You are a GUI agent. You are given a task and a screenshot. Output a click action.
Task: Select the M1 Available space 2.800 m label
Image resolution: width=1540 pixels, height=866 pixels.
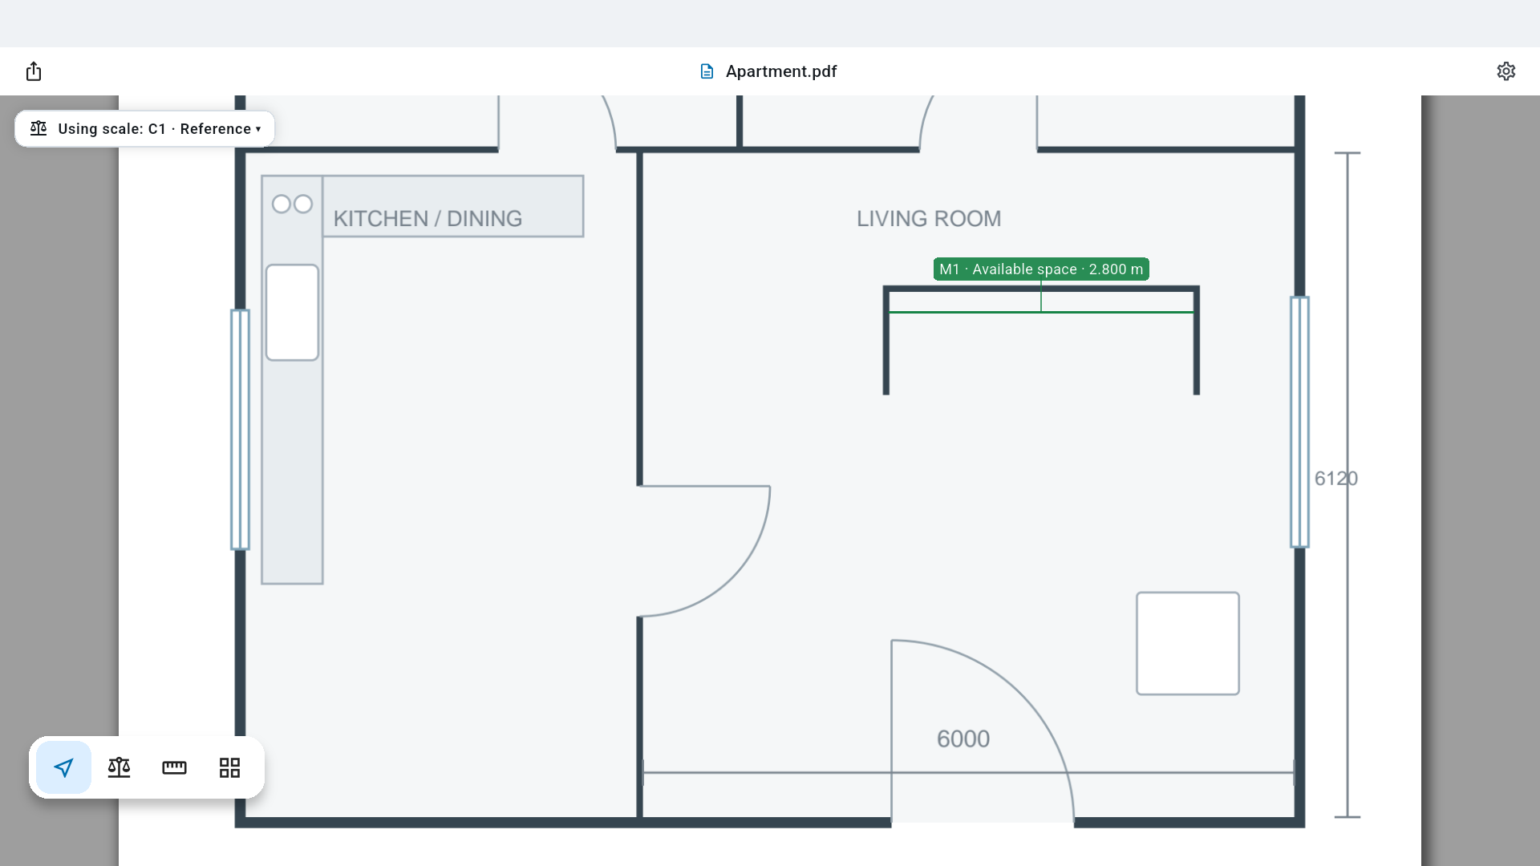(x=1041, y=269)
